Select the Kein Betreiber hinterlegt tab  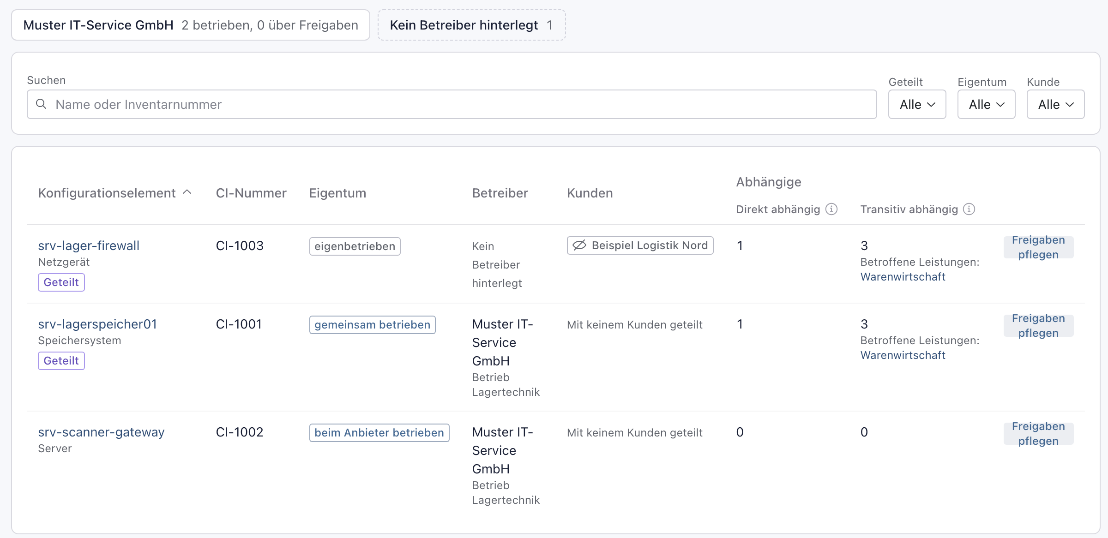coord(471,25)
